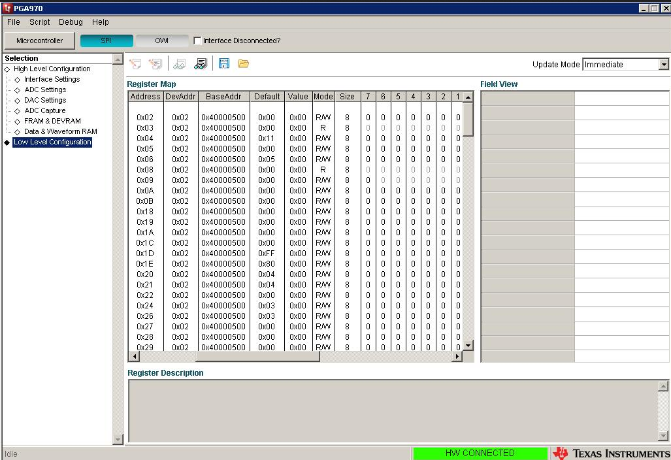Open the File menu
This screenshot has width=671, height=460.
point(13,22)
